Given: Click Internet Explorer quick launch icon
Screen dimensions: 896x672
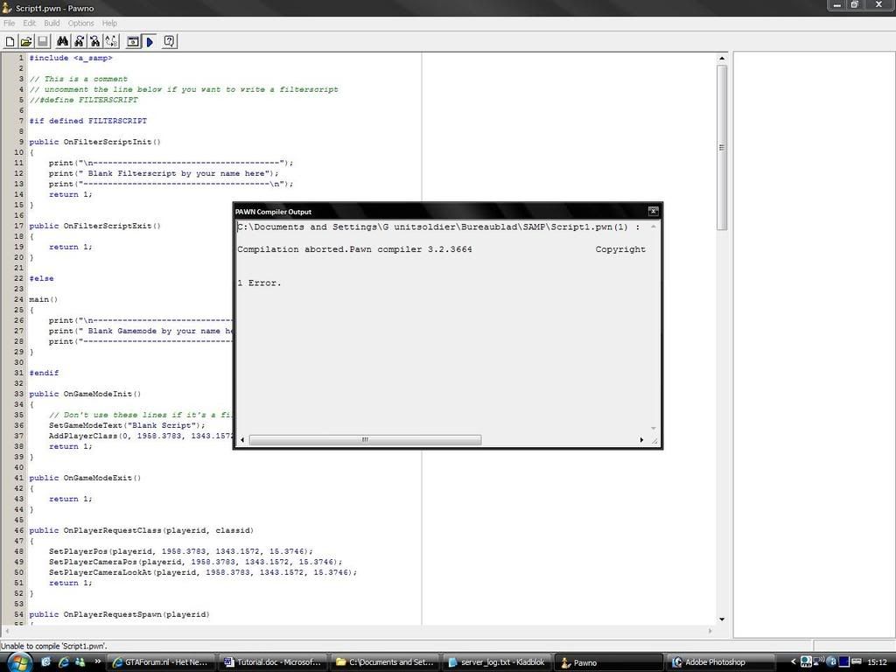Looking at the screenshot, I should point(63,662).
